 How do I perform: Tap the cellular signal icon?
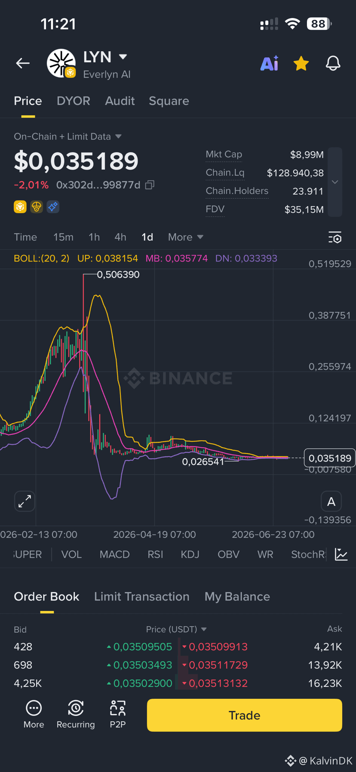coord(269,24)
